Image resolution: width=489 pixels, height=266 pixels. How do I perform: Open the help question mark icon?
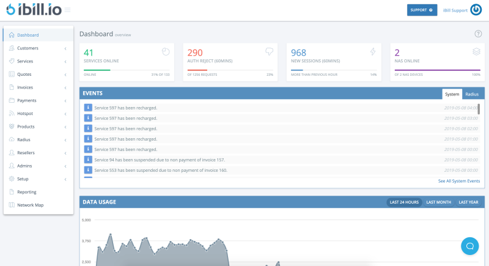coord(478,34)
